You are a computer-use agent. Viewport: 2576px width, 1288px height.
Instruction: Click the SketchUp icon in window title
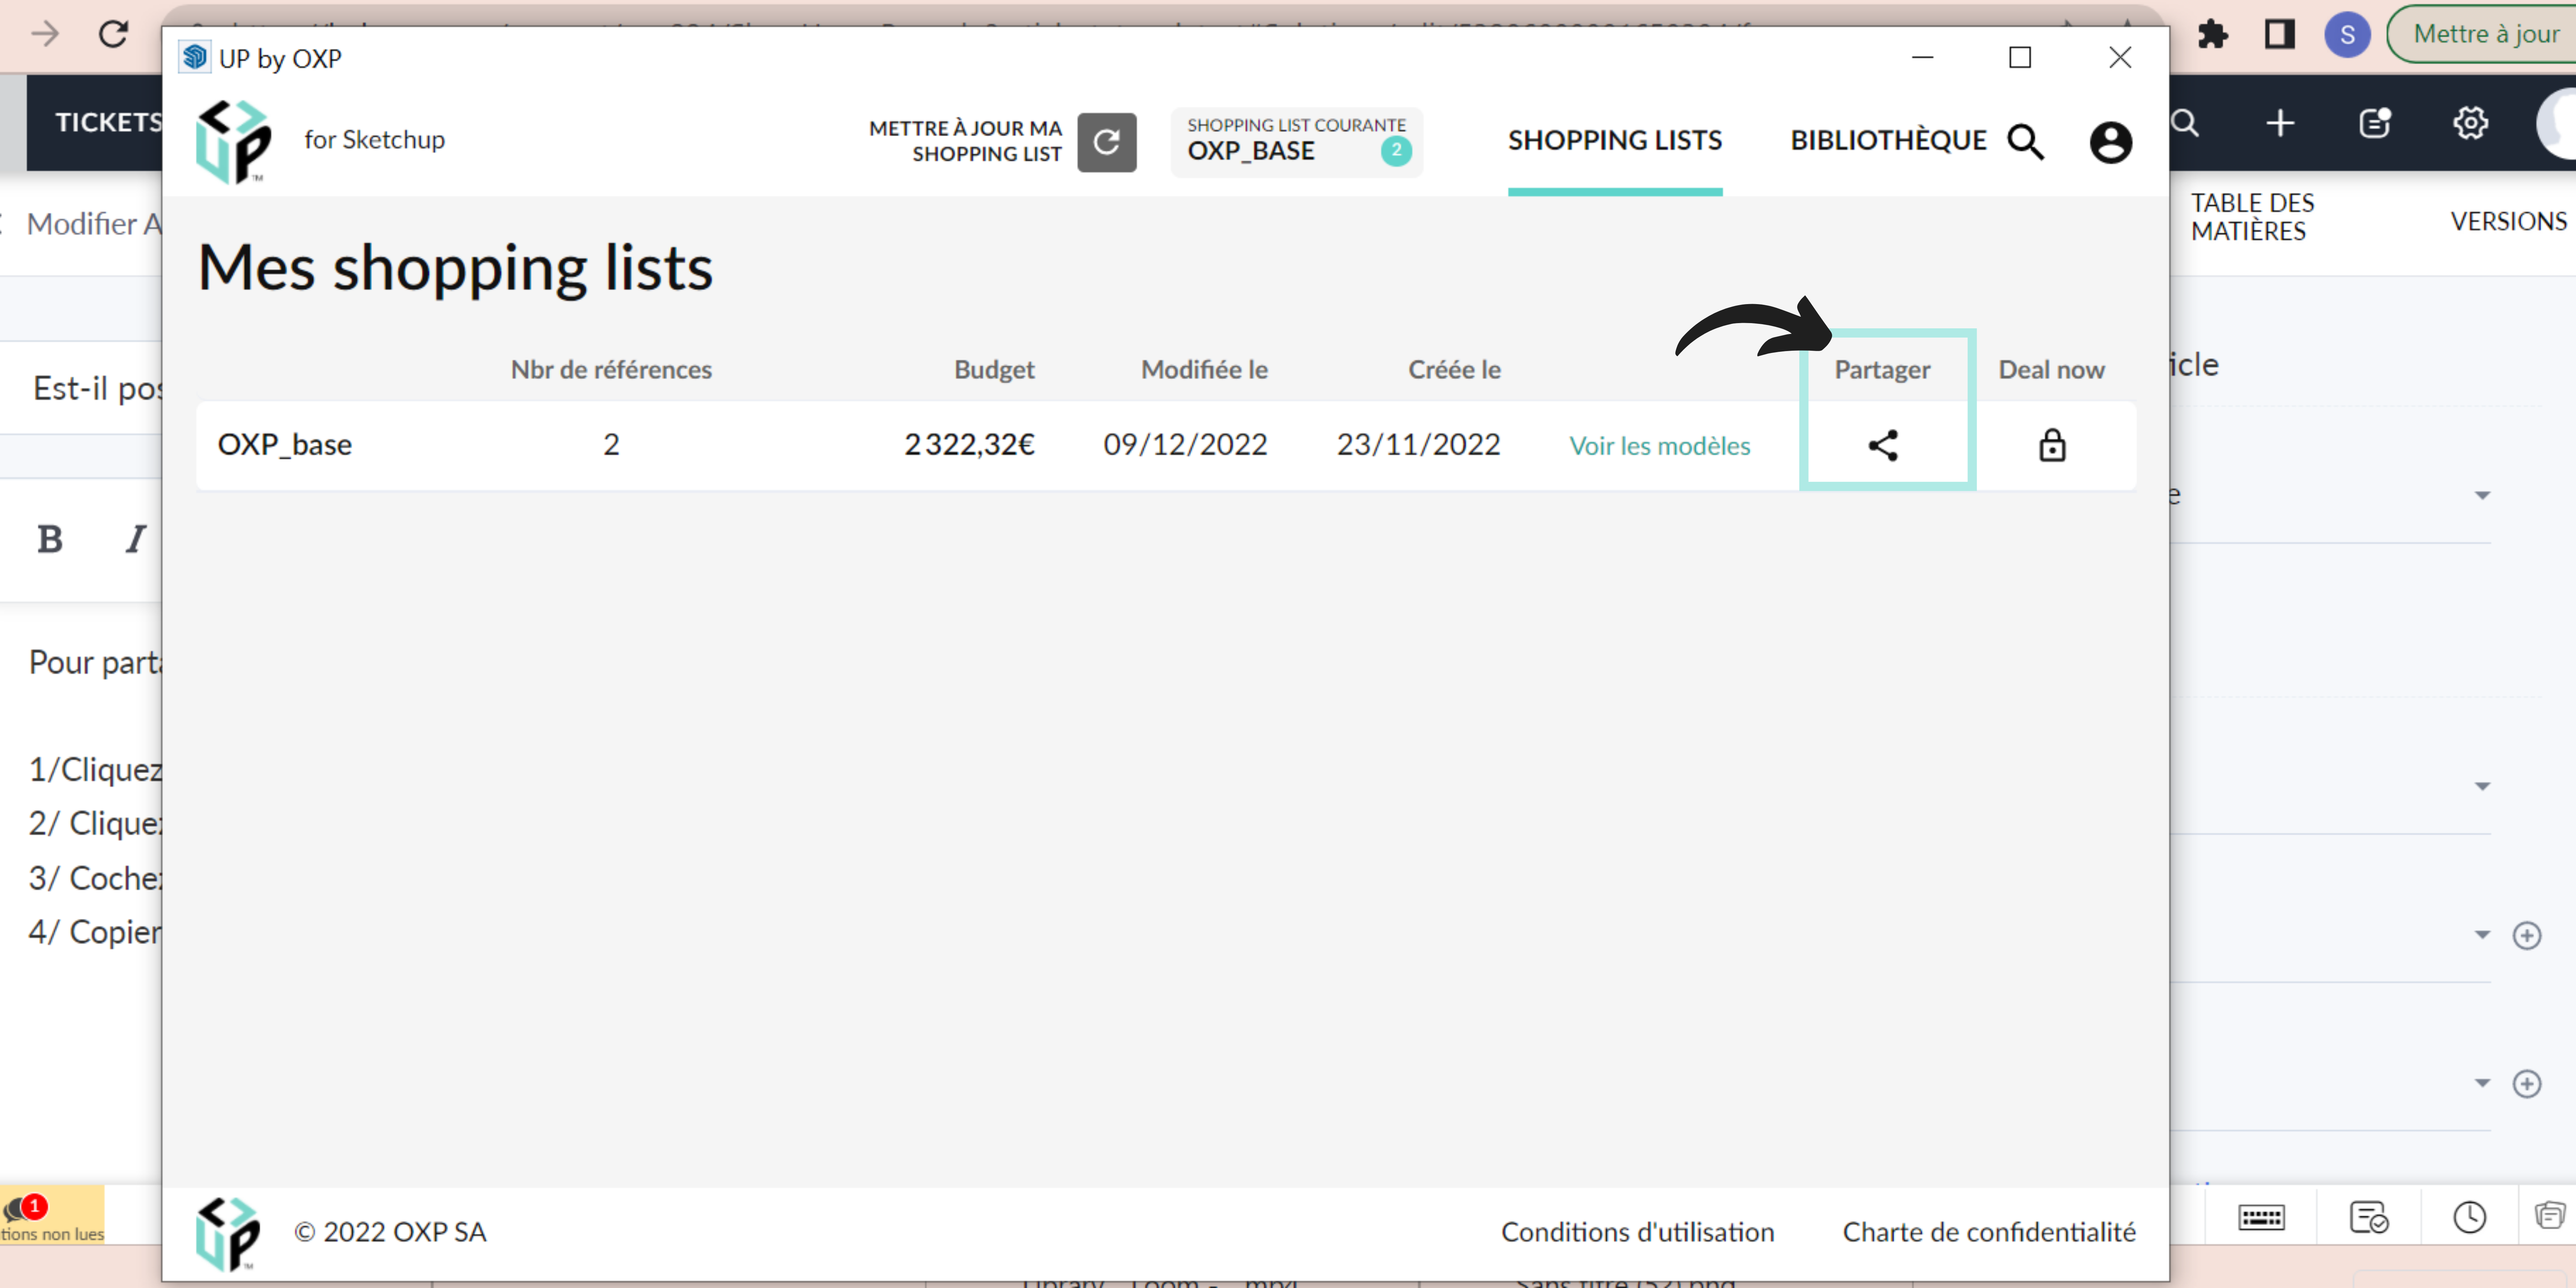point(195,57)
